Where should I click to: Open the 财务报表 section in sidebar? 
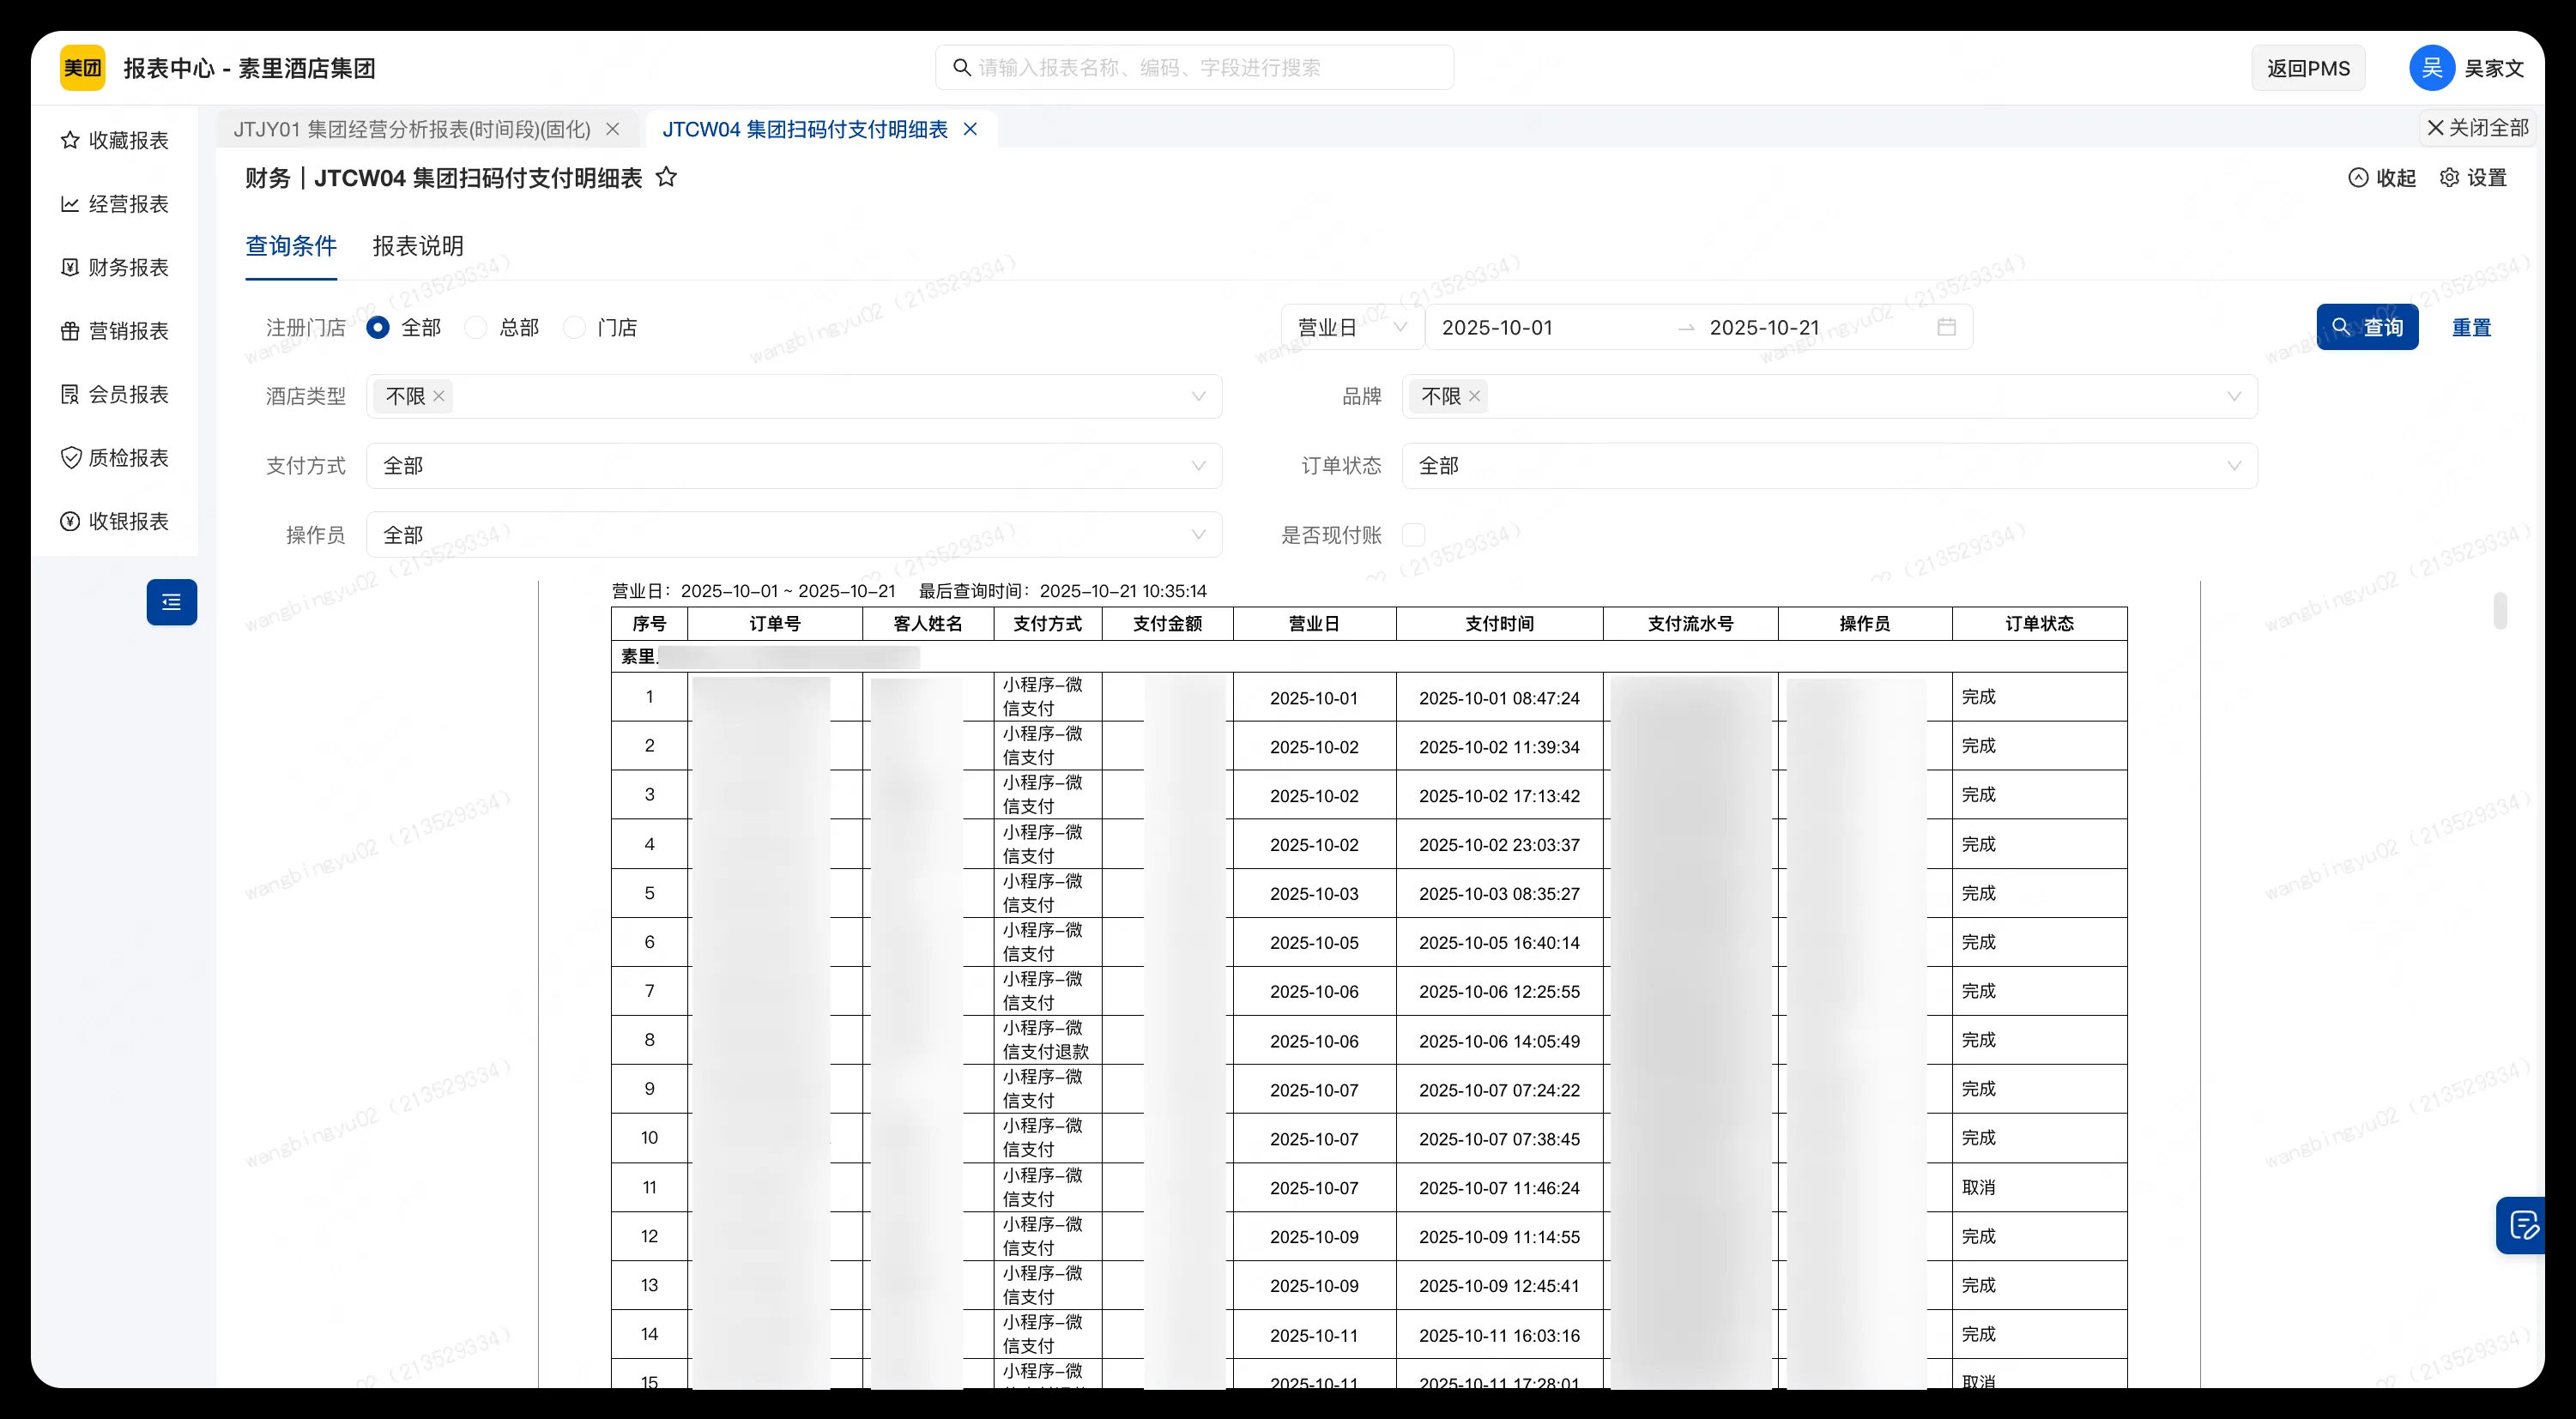[x=115, y=267]
